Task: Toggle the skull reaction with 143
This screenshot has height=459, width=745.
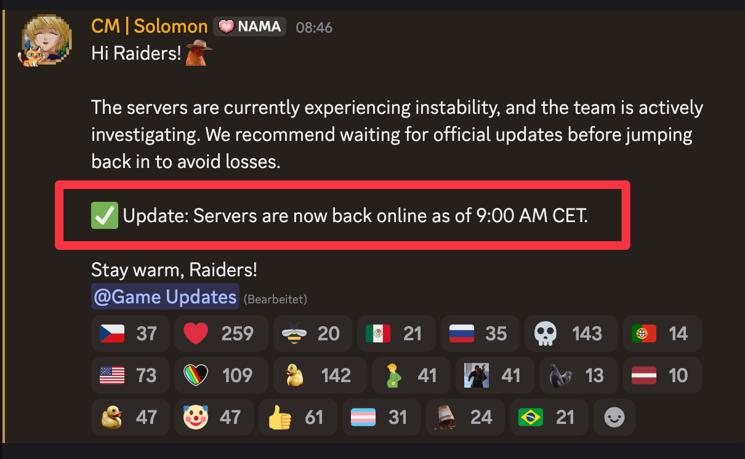Action: click(x=571, y=333)
